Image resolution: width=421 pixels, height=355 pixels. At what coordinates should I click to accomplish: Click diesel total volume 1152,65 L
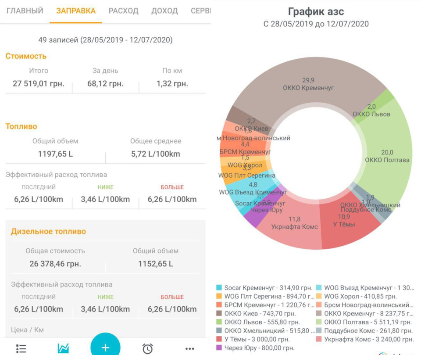point(155,264)
